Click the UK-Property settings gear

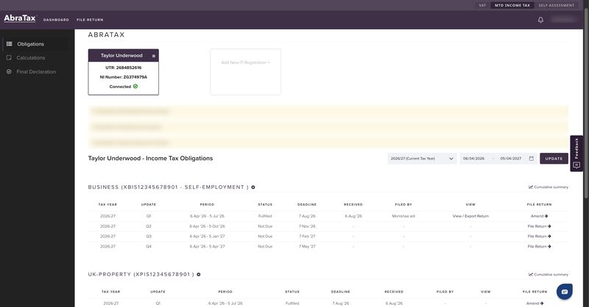click(x=199, y=275)
